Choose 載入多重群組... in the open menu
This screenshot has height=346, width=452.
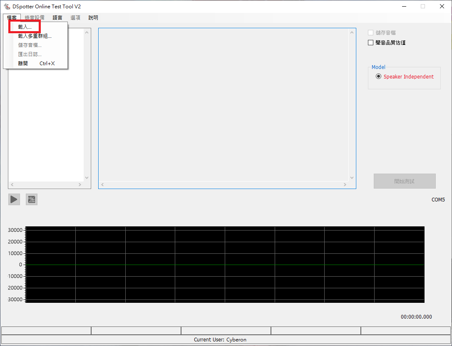click(35, 36)
